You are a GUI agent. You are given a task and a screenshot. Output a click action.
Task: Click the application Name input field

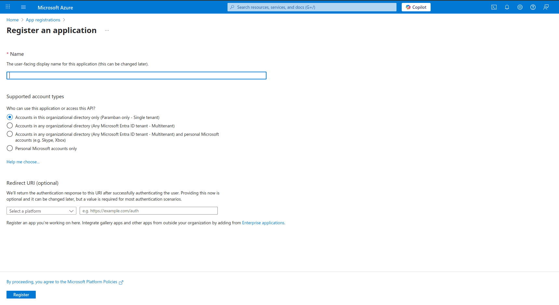pos(136,75)
